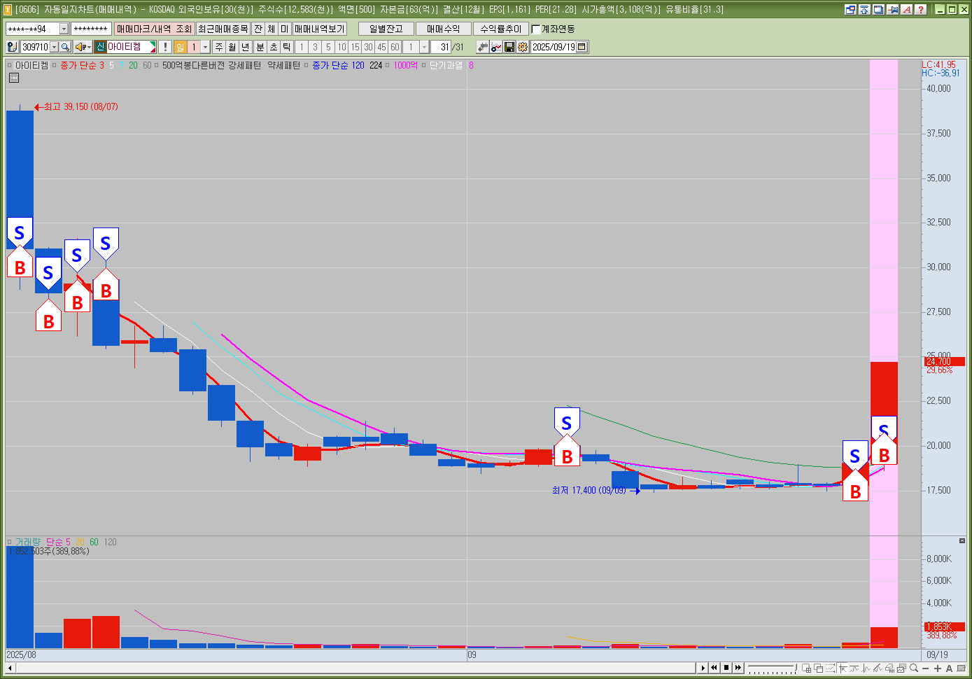Click the play arrow button in bottom bar
Image resolution: width=972 pixels, height=679 pixels.
click(x=703, y=668)
